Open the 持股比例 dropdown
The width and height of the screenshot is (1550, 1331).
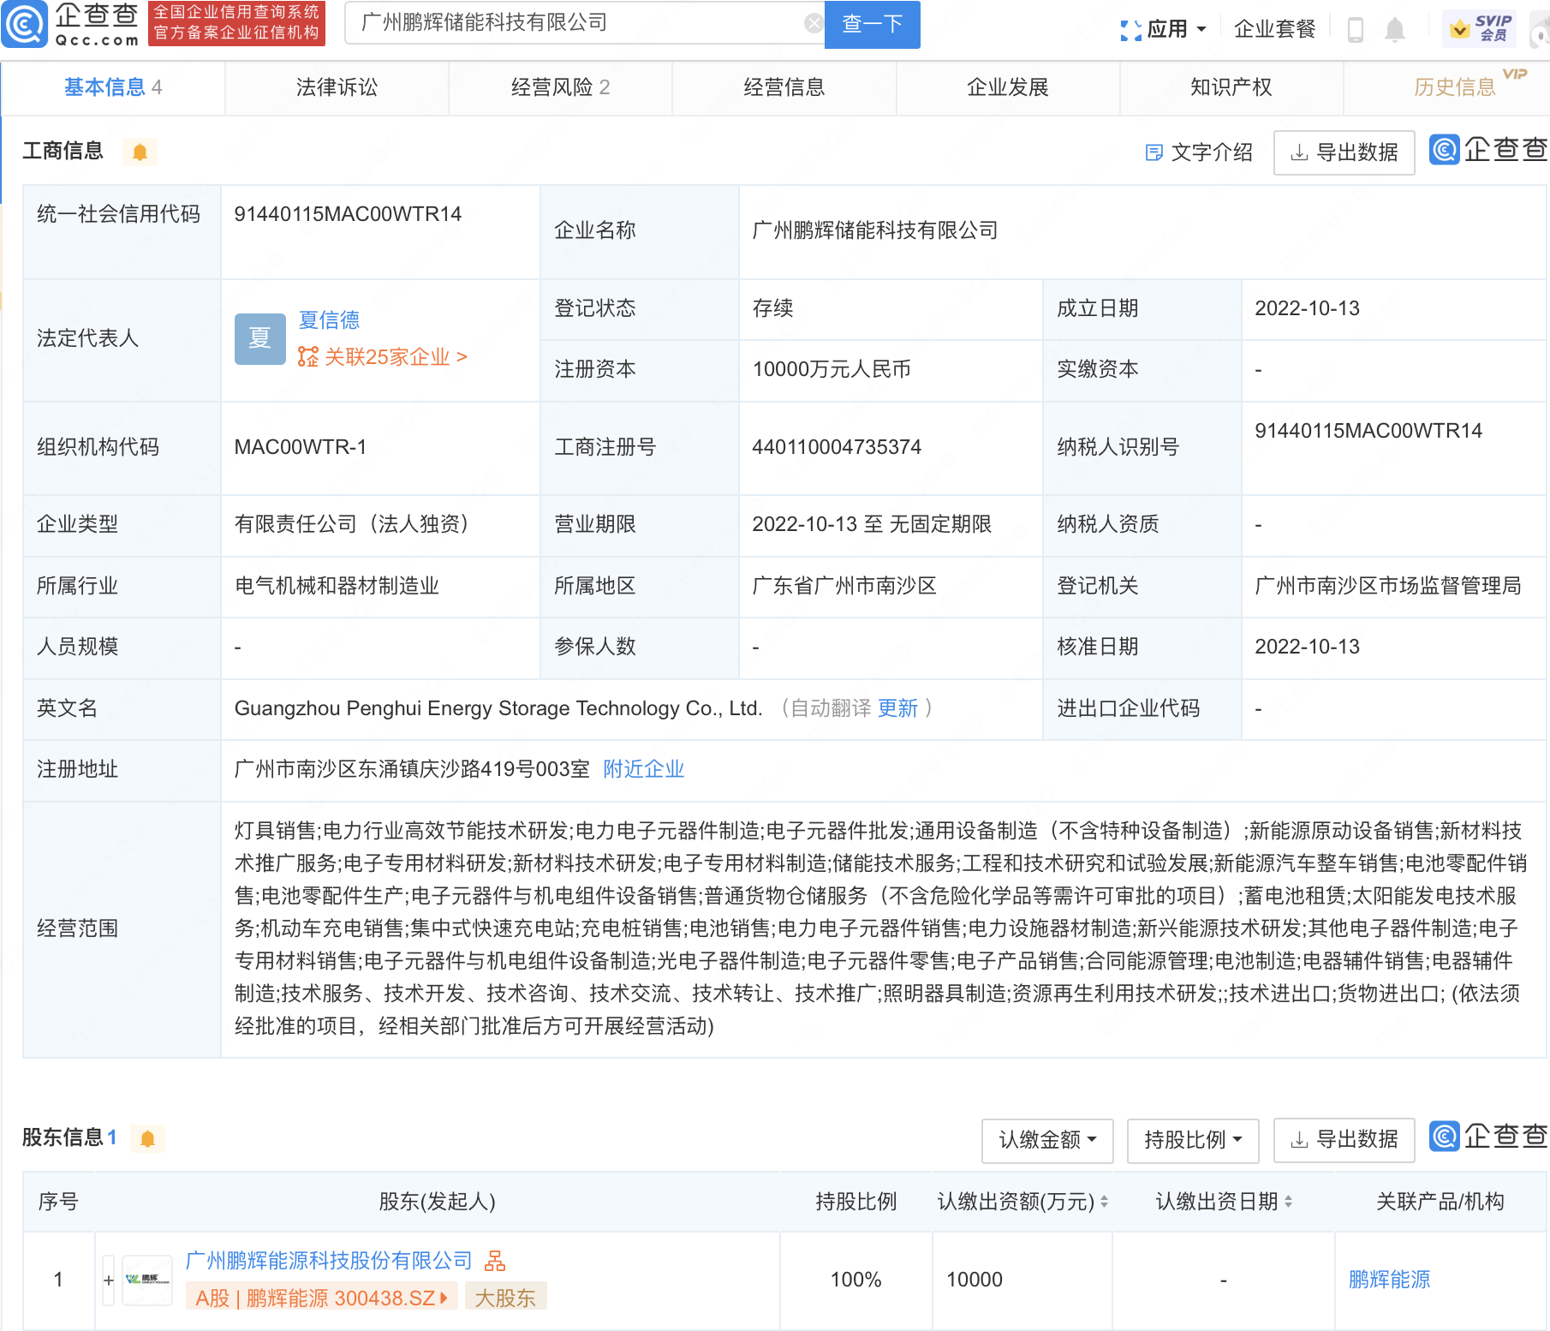(x=1193, y=1140)
